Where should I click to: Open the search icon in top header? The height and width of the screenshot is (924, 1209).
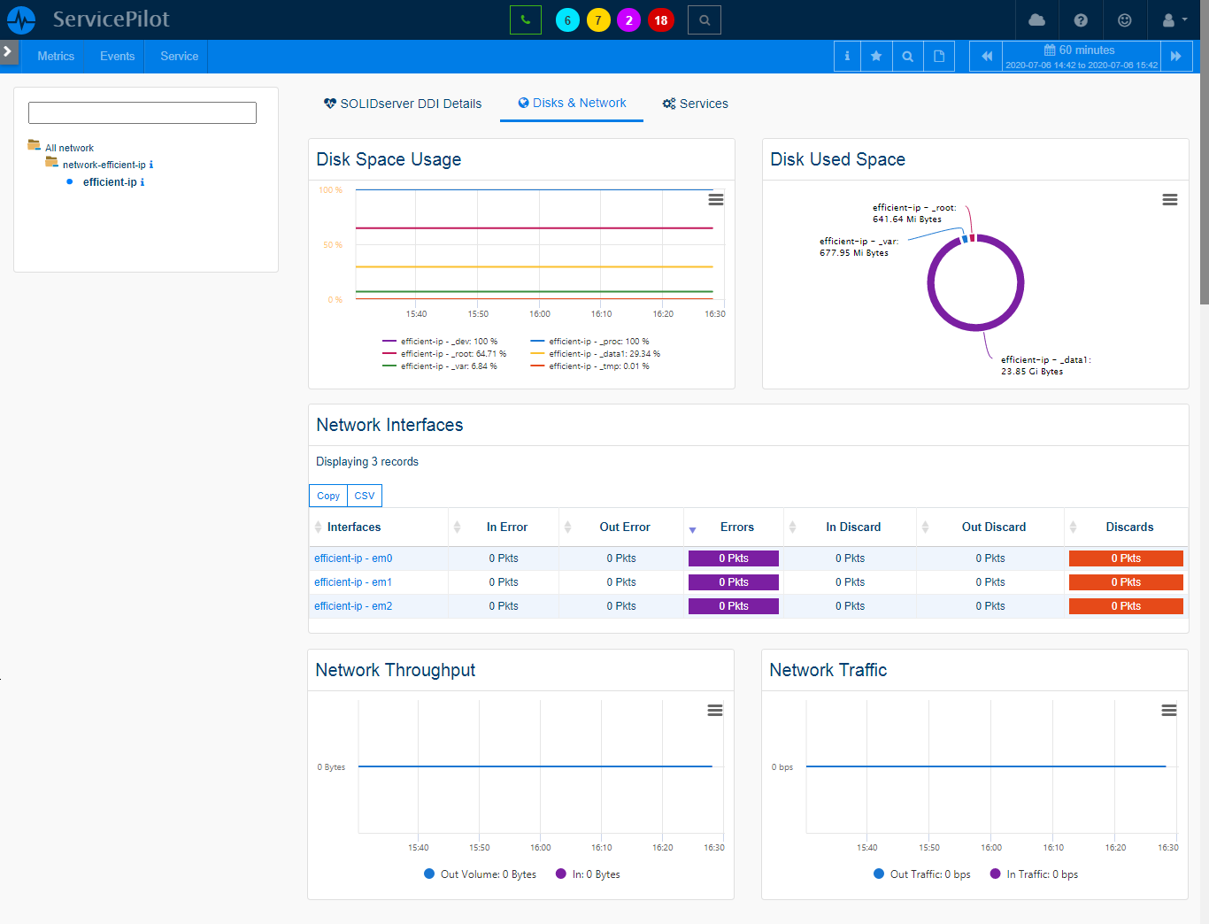click(705, 20)
